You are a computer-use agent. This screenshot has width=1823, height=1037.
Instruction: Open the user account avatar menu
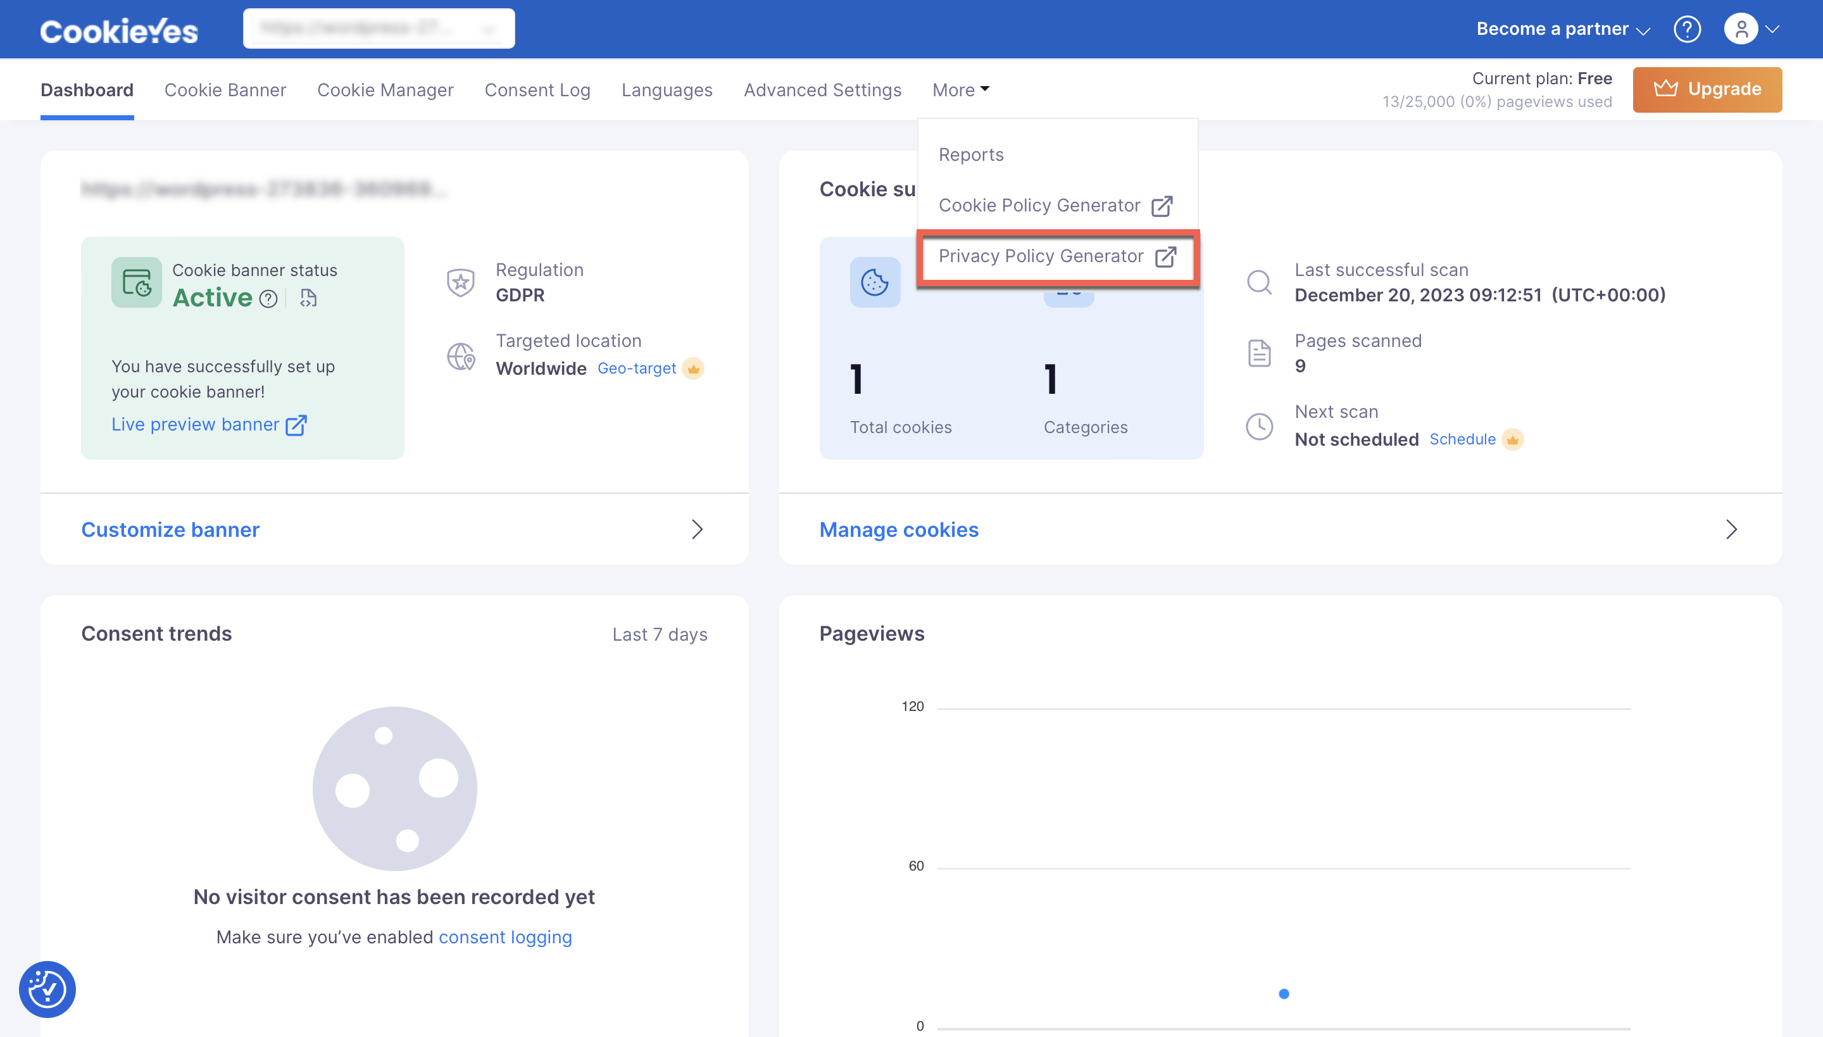click(1741, 29)
